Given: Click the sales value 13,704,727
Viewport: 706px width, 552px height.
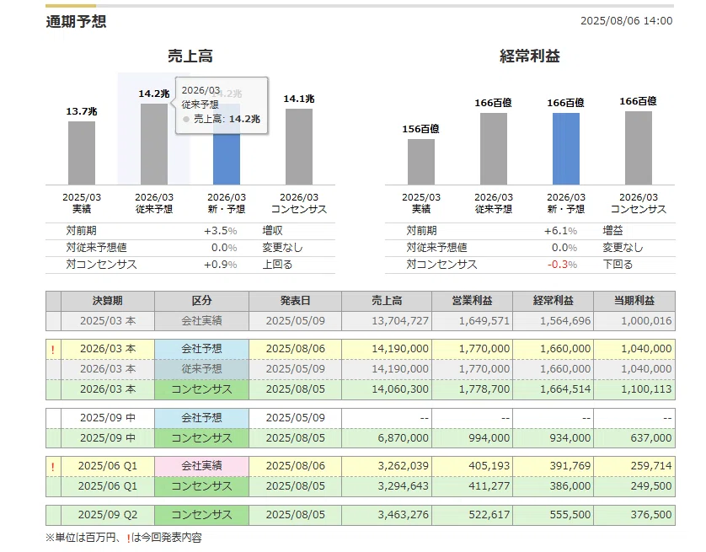Looking at the screenshot, I should tap(400, 321).
